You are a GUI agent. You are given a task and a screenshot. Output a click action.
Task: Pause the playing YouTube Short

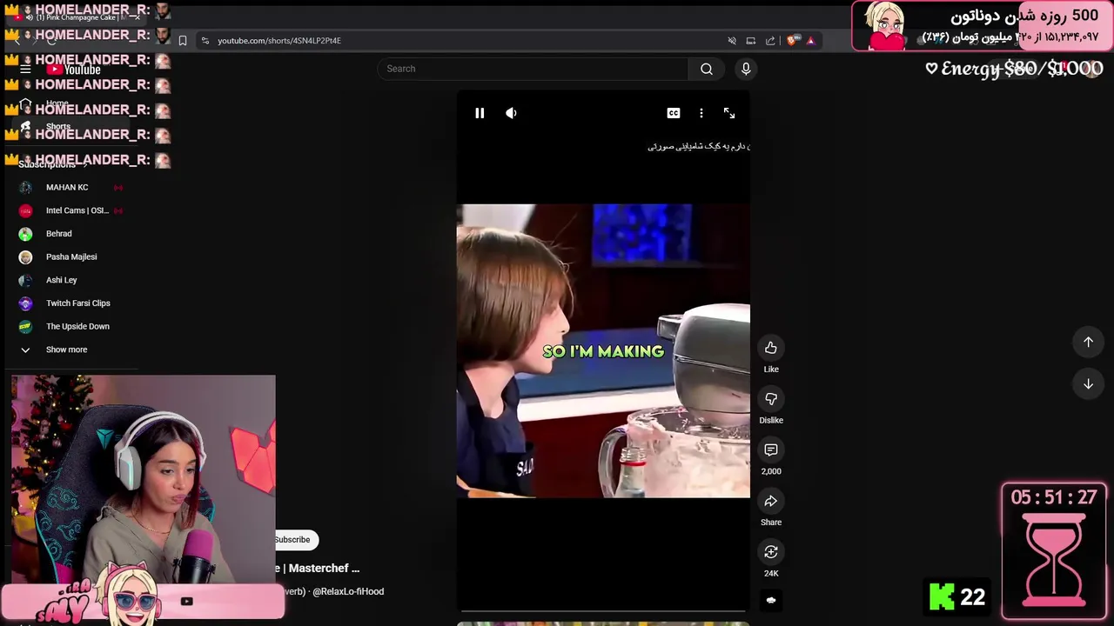click(480, 113)
